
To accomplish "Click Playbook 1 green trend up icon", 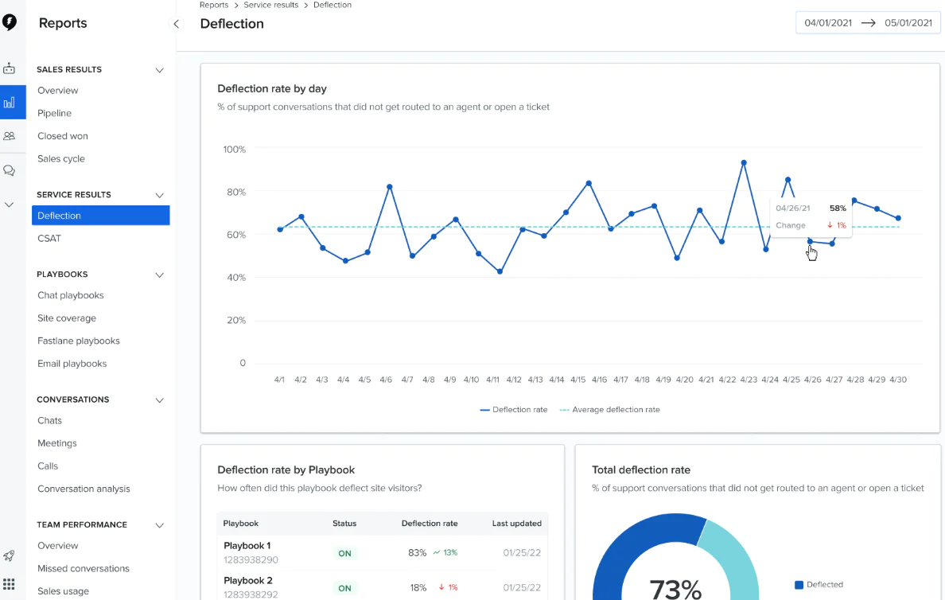I will (437, 553).
